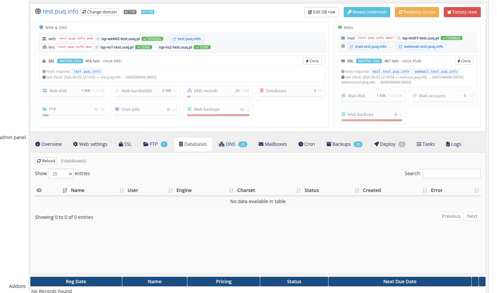This screenshot has height=293, width=497.
Task: Click Reveal credentials button
Action: tap(367, 12)
